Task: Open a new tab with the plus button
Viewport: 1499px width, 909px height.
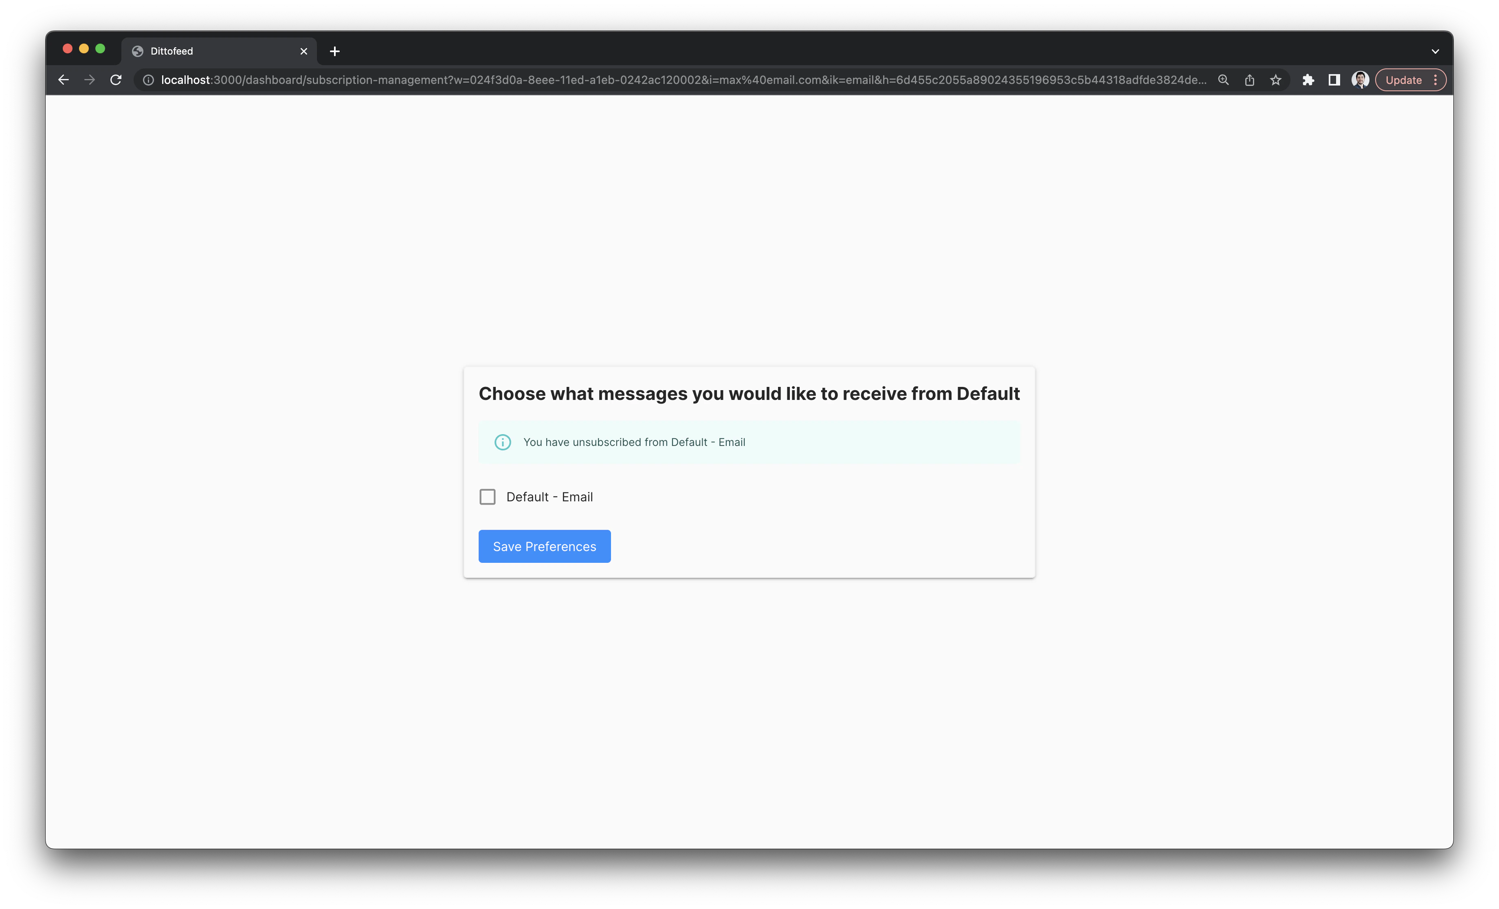Action: (334, 51)
